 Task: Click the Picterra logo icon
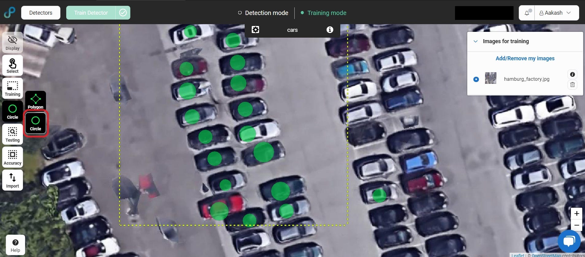[x=10, y=13]
